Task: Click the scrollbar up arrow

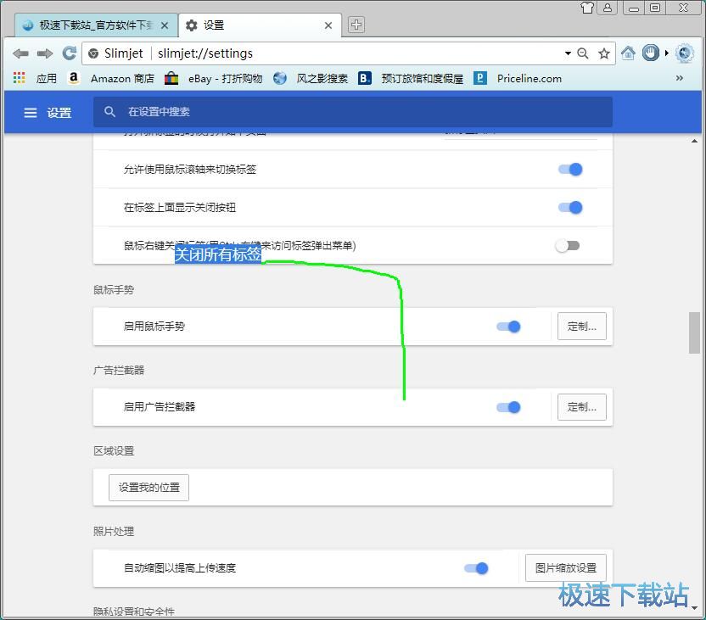Action: [694, 141]
